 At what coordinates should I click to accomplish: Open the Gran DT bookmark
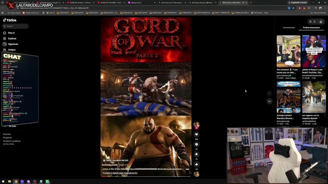coord(50,13)
